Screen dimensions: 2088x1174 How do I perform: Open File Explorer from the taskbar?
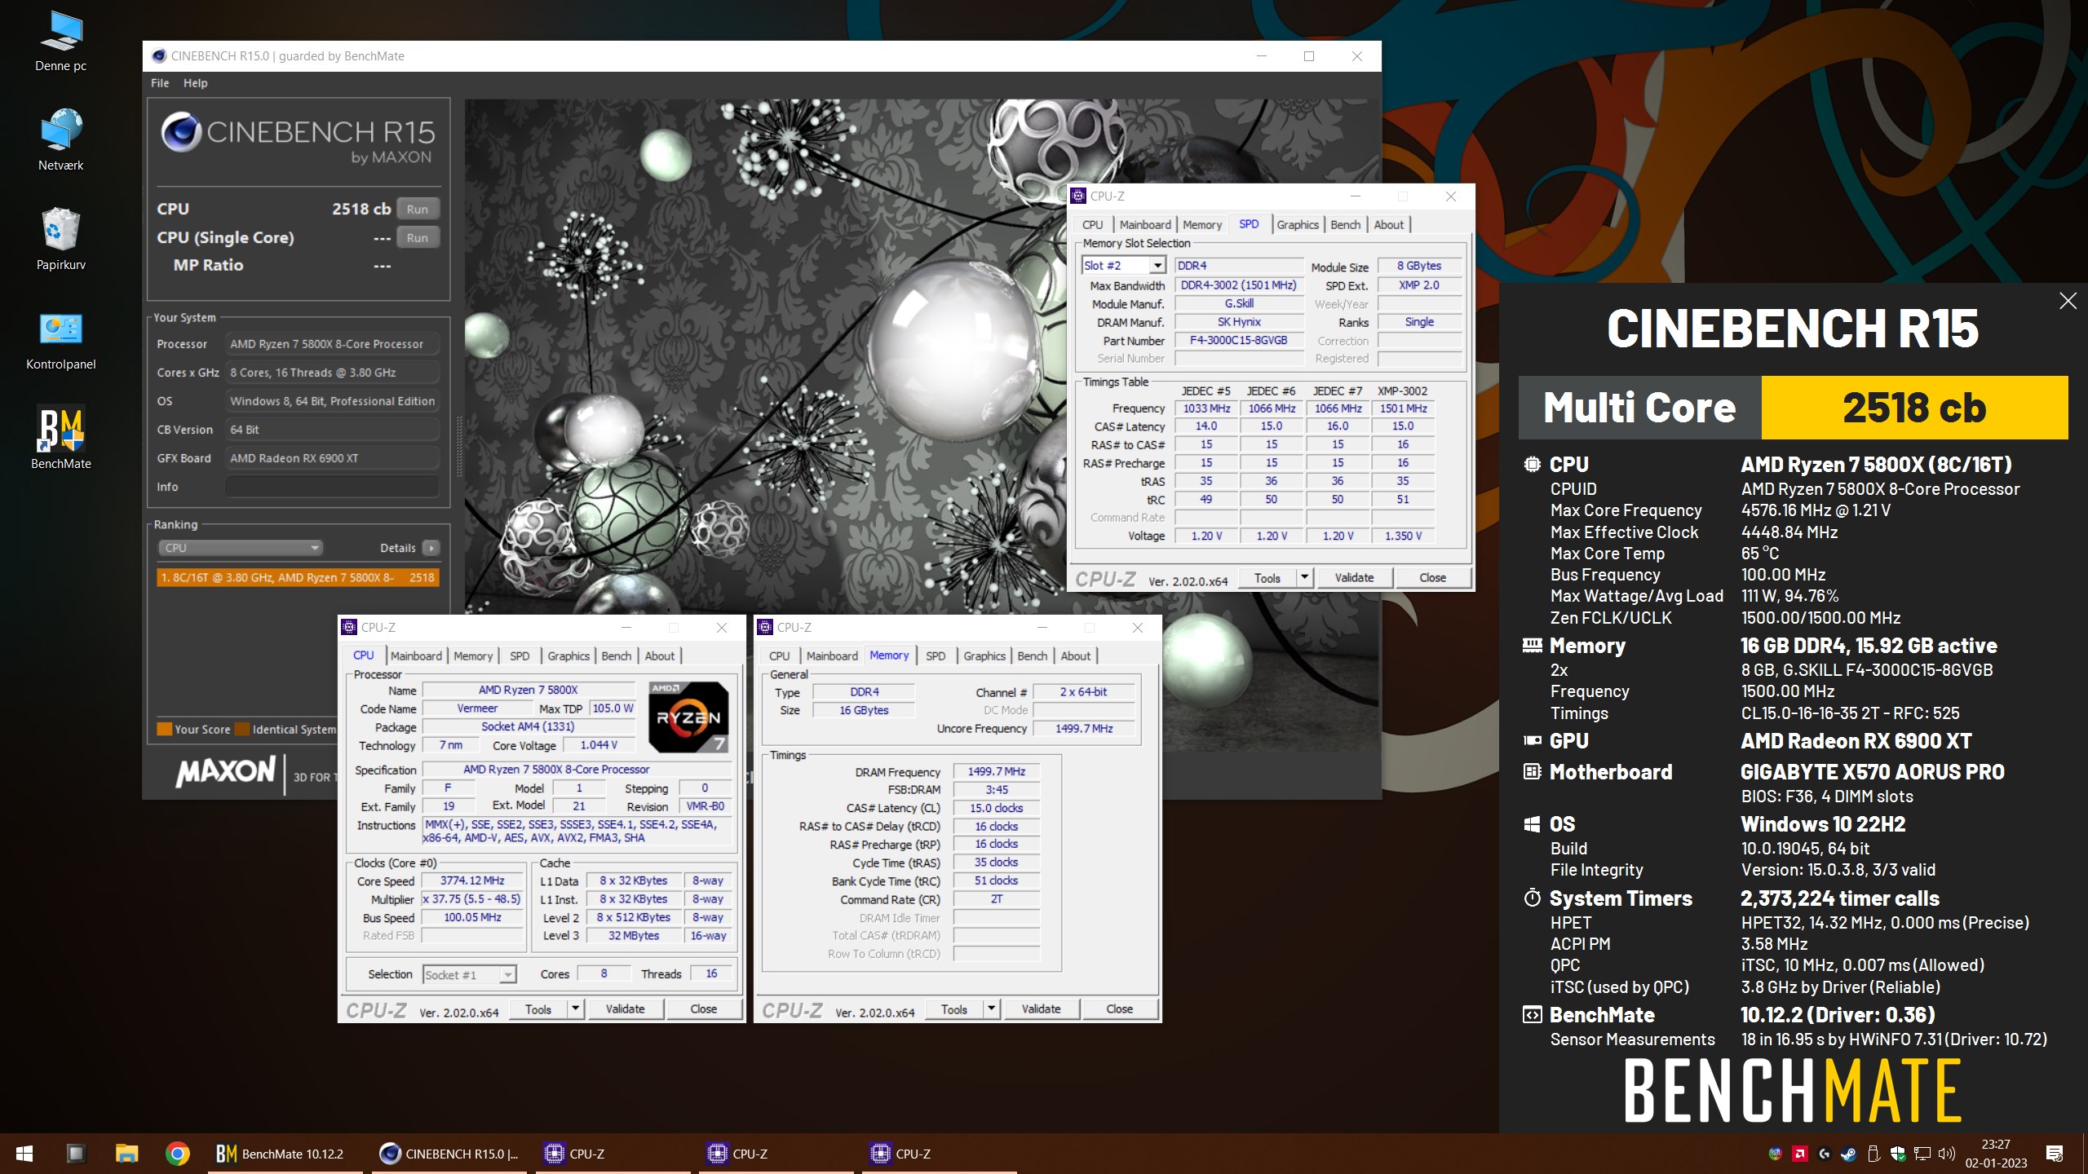[126, 1154]
